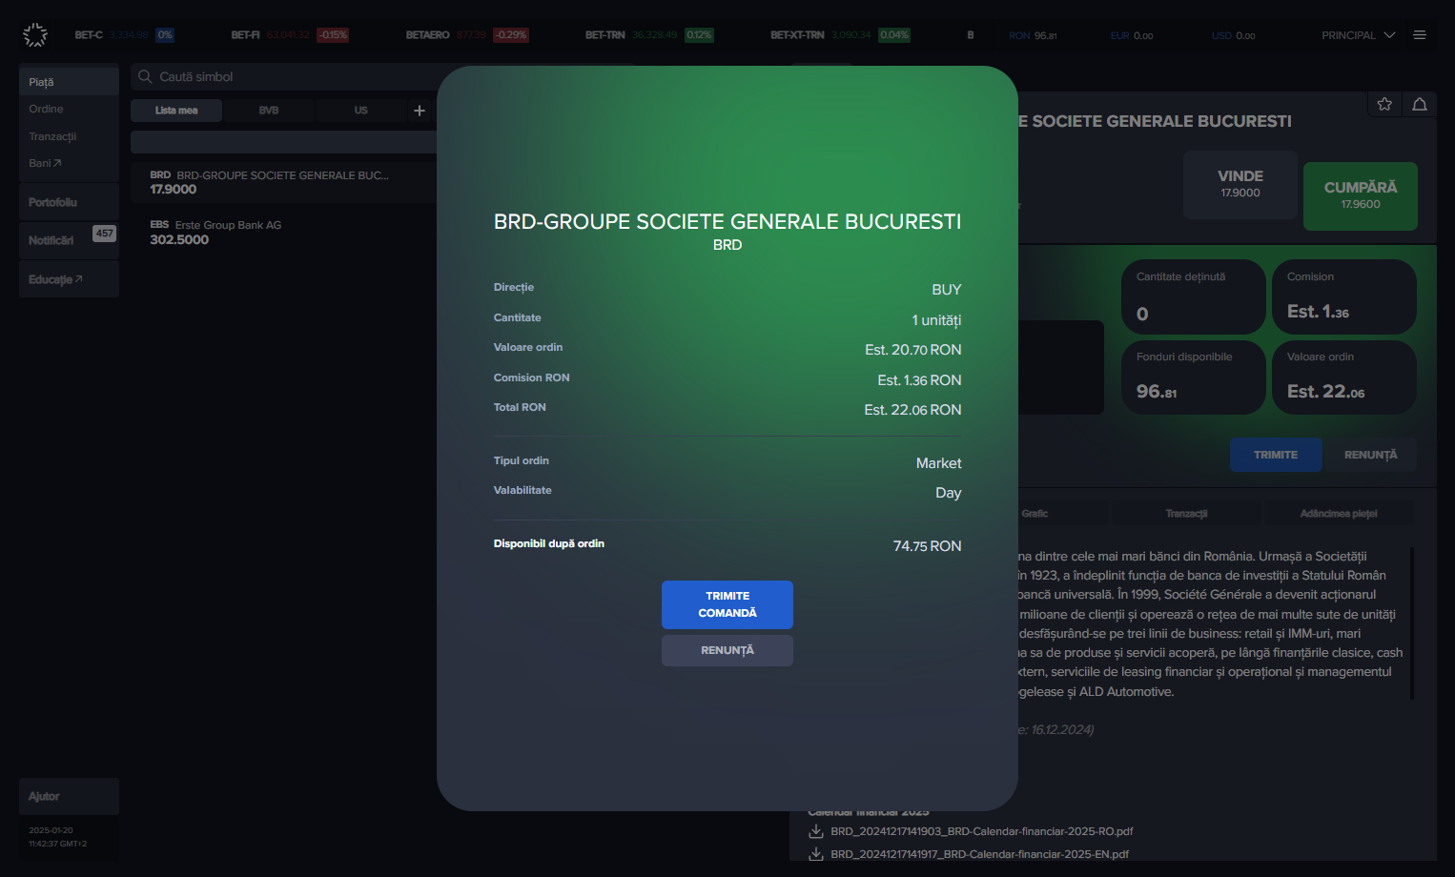The image size is (1455, 877).
Task: Click the BET-TRN index ticker
Action: point(649,35)
